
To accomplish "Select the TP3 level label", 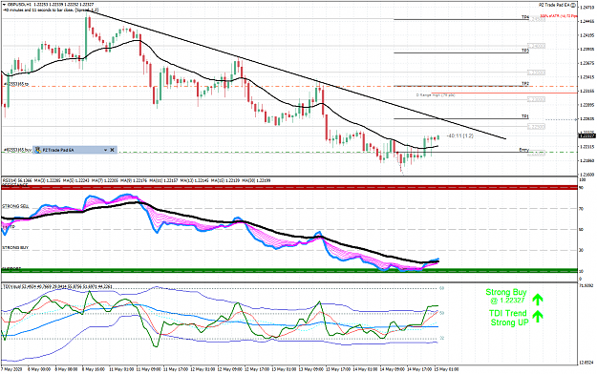I will point(525,51).
